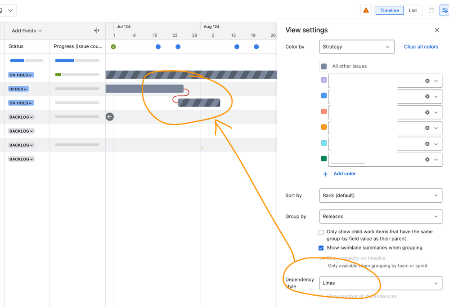Expand the salmon color row chevron
Image resolution: width=449 pixels, height=307 pixels.
pyautogui.click(x=436, y=112)
